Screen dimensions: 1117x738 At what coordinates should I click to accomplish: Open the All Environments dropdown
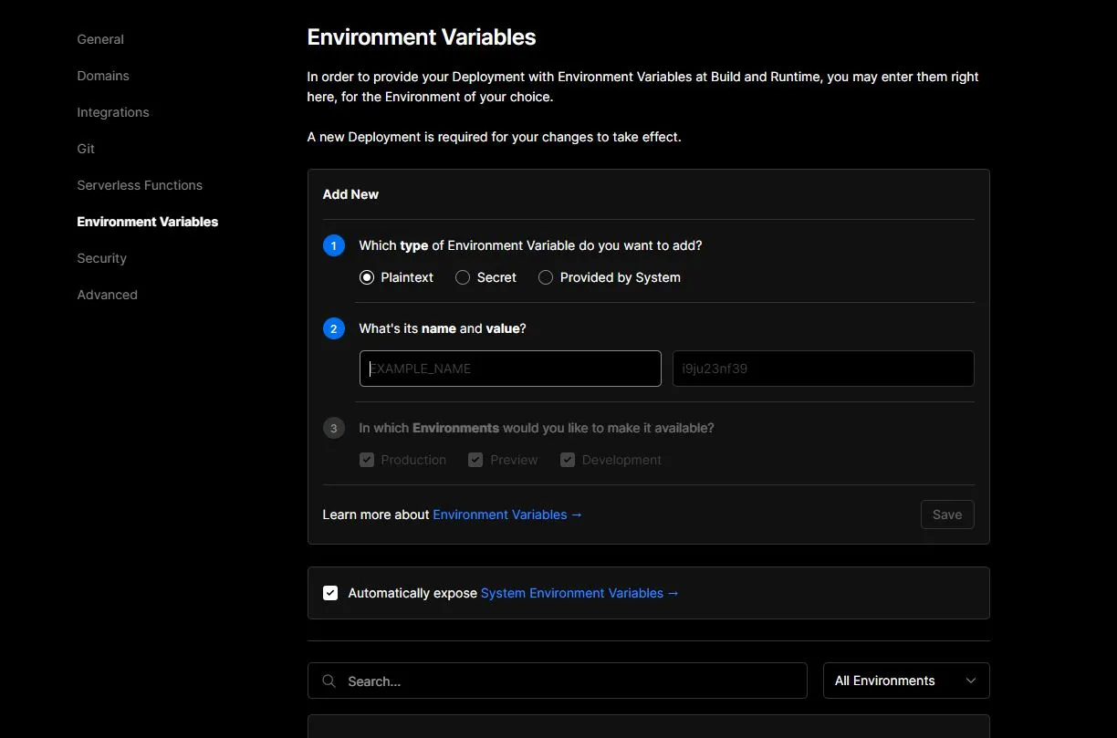(x=905, y=681)
